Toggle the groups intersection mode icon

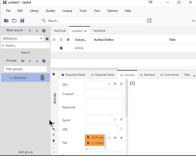23,61
